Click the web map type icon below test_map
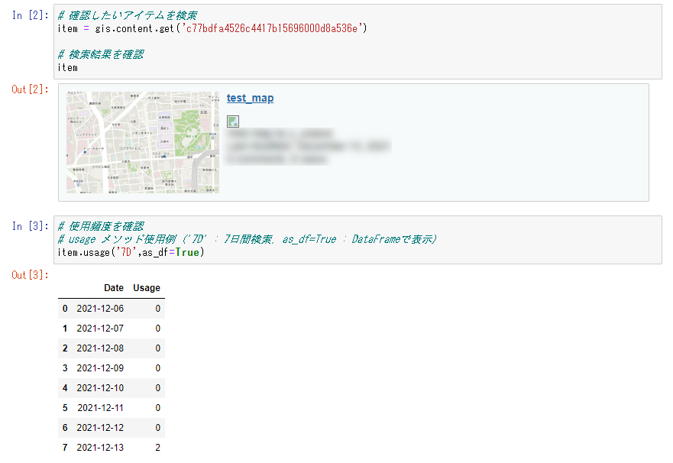Image resolution: width=673 pixels, height=463 pixels. coord(233,121)
